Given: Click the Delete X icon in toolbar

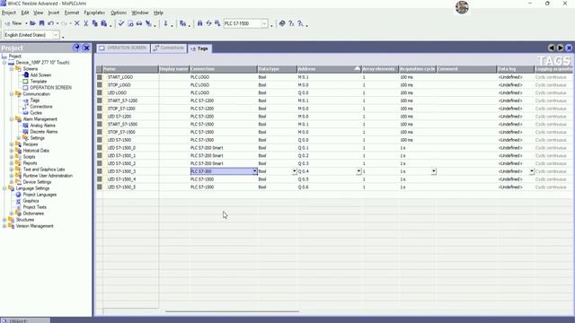Looking at the screenshot, I should coord(77,23).
